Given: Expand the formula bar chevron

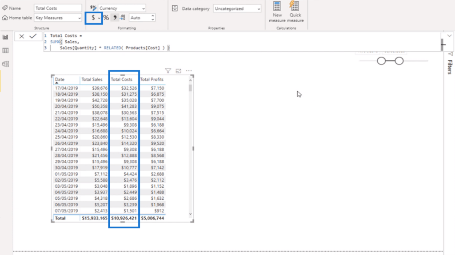Looking at the screenshot, I should [449, 36].
